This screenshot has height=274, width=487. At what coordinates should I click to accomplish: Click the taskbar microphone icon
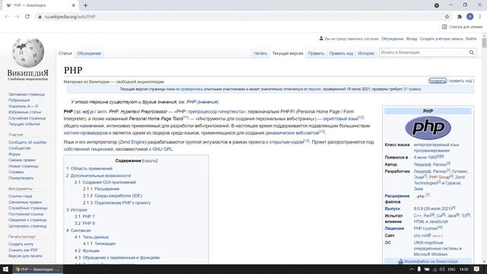coord(419,269)
